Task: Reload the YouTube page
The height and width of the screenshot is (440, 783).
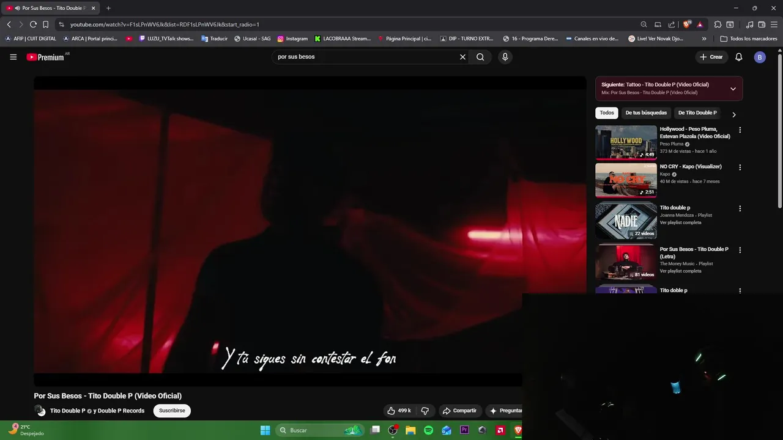Action: [x=33, y=24]
